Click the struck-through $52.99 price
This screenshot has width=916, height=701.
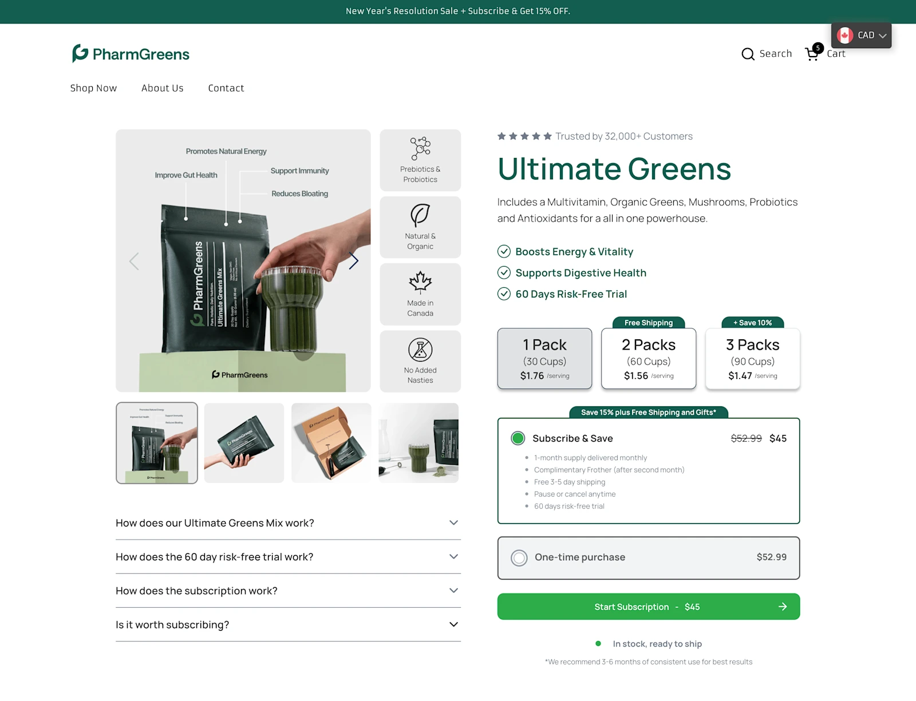click(747, 438)
